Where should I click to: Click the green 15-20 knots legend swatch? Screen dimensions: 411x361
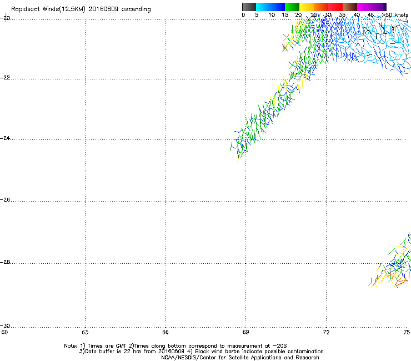(x=292, y=7)
